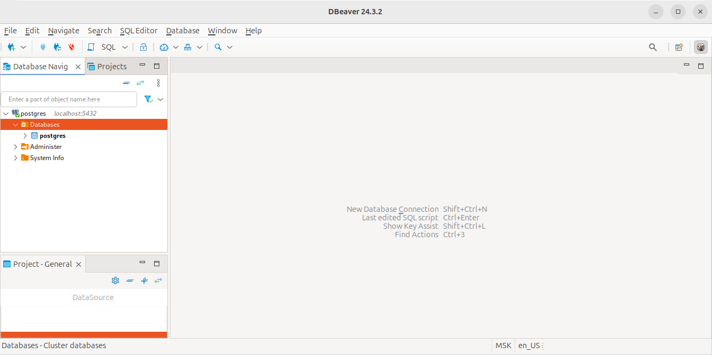Click the Expand All plus icon in Project panel
Viewport: 712px width, 355px height.
pyautogui.click(x=144, y=281)
